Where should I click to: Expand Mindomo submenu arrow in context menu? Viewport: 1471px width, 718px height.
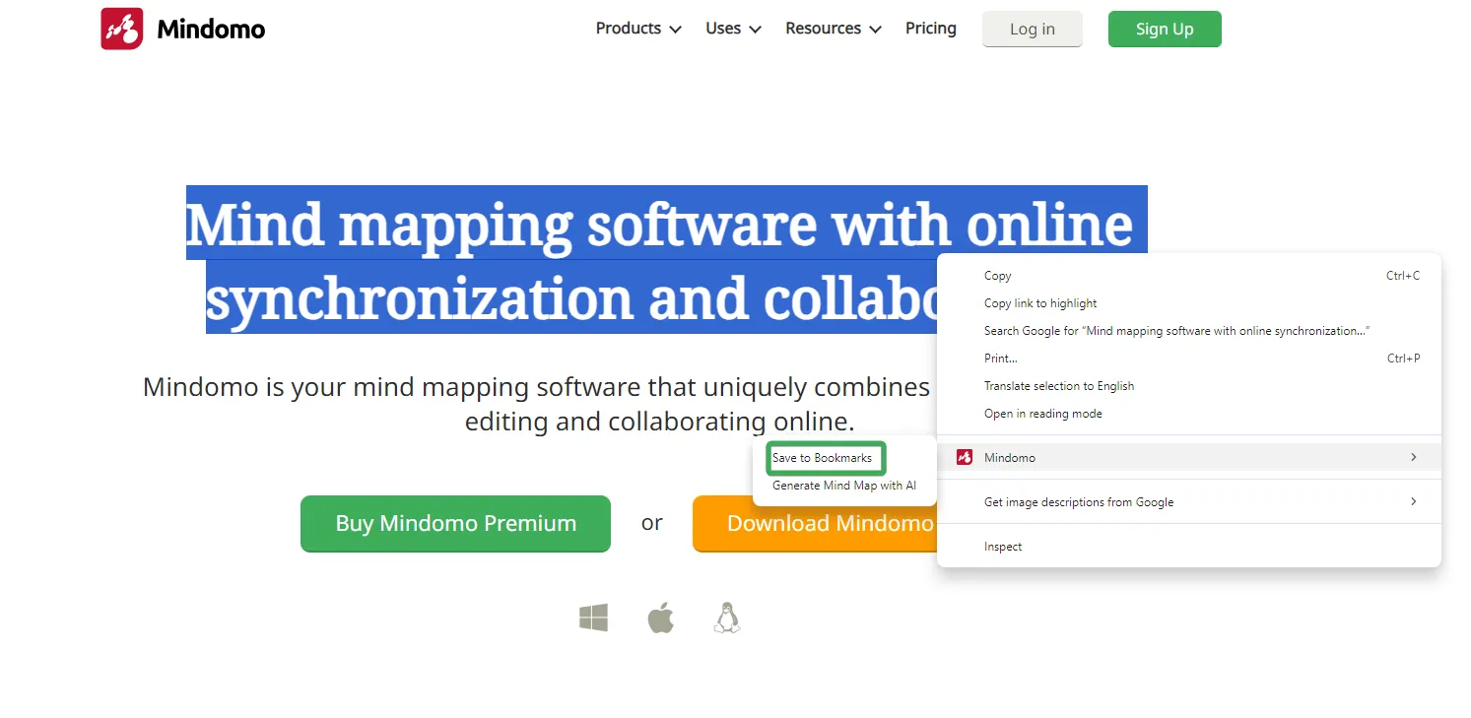point(1414,457)
